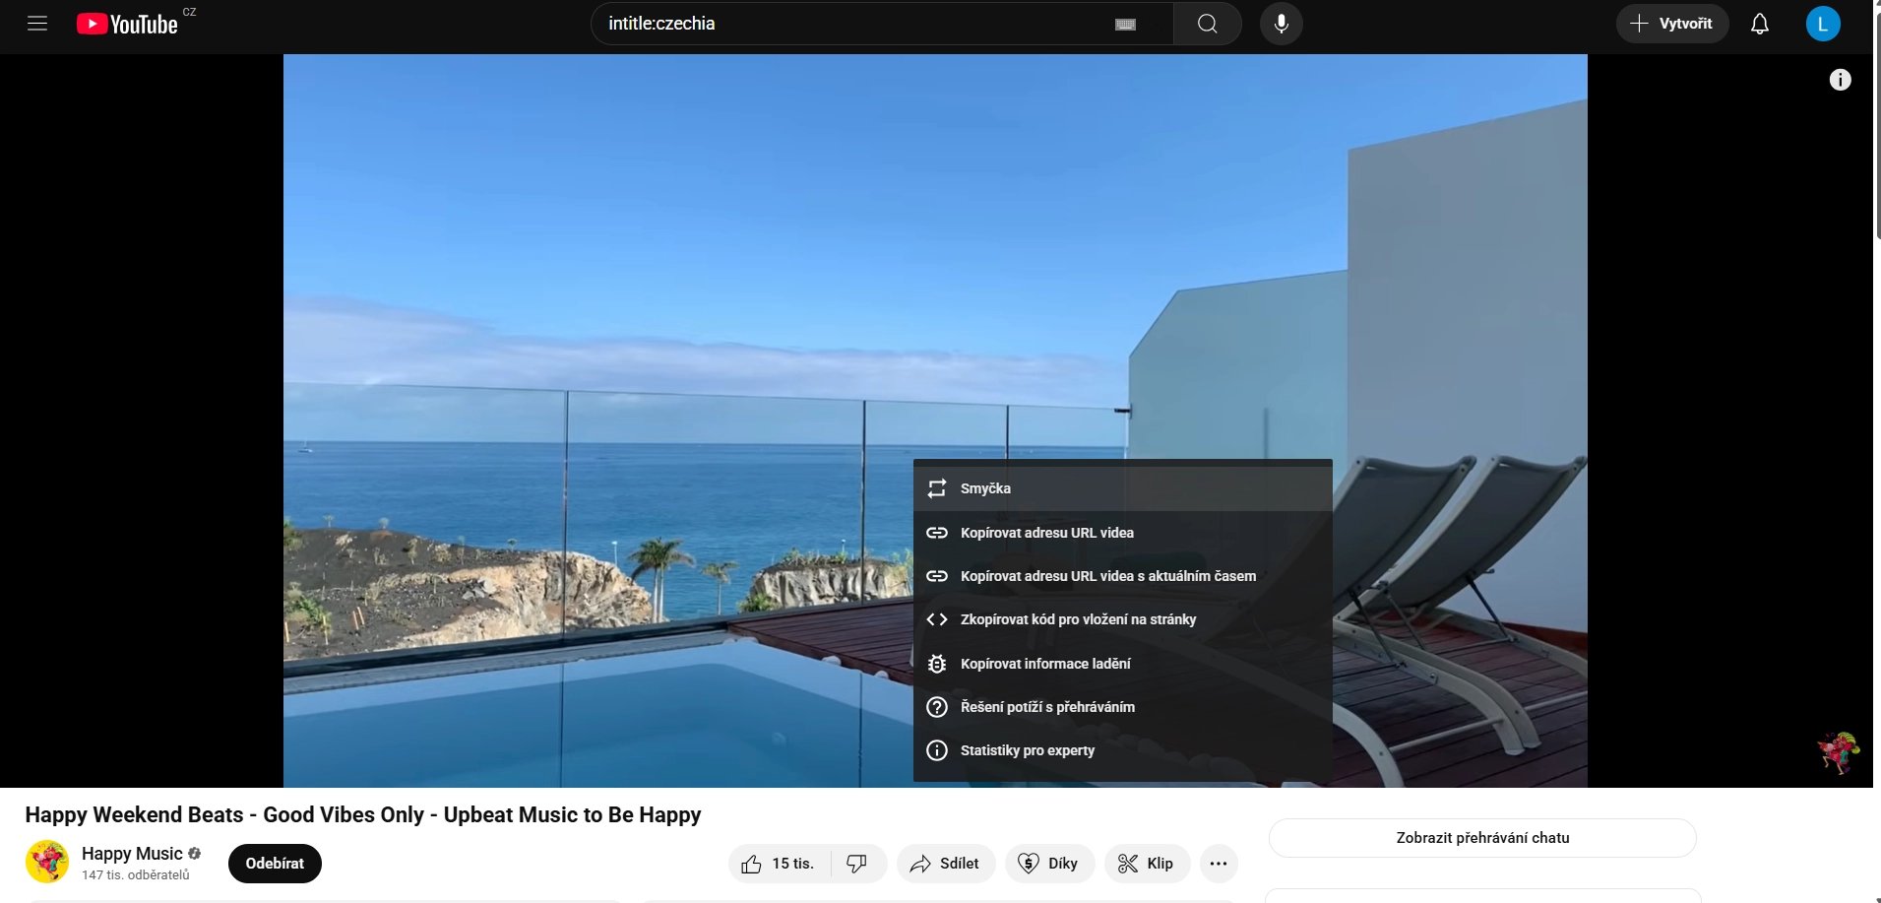
Task: Open the on-screen keyboard icon in search bar
Action: click(x=1125, y=23)
